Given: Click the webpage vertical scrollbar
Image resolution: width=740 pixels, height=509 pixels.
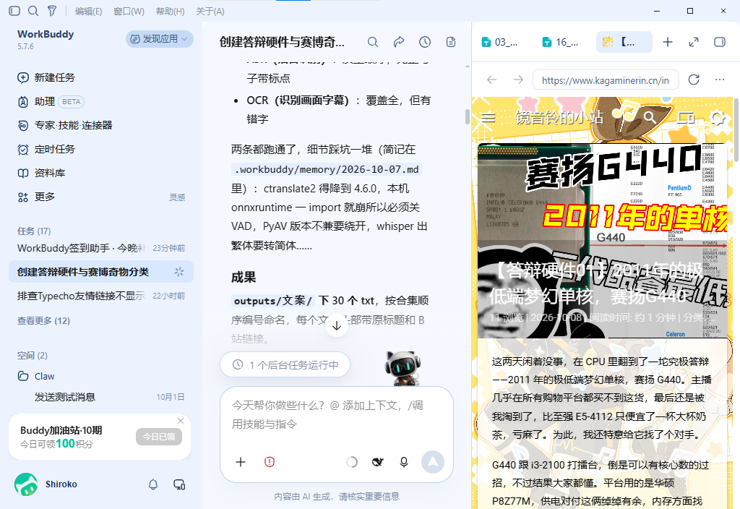Looking at the screenshot, I should (736, 131).
